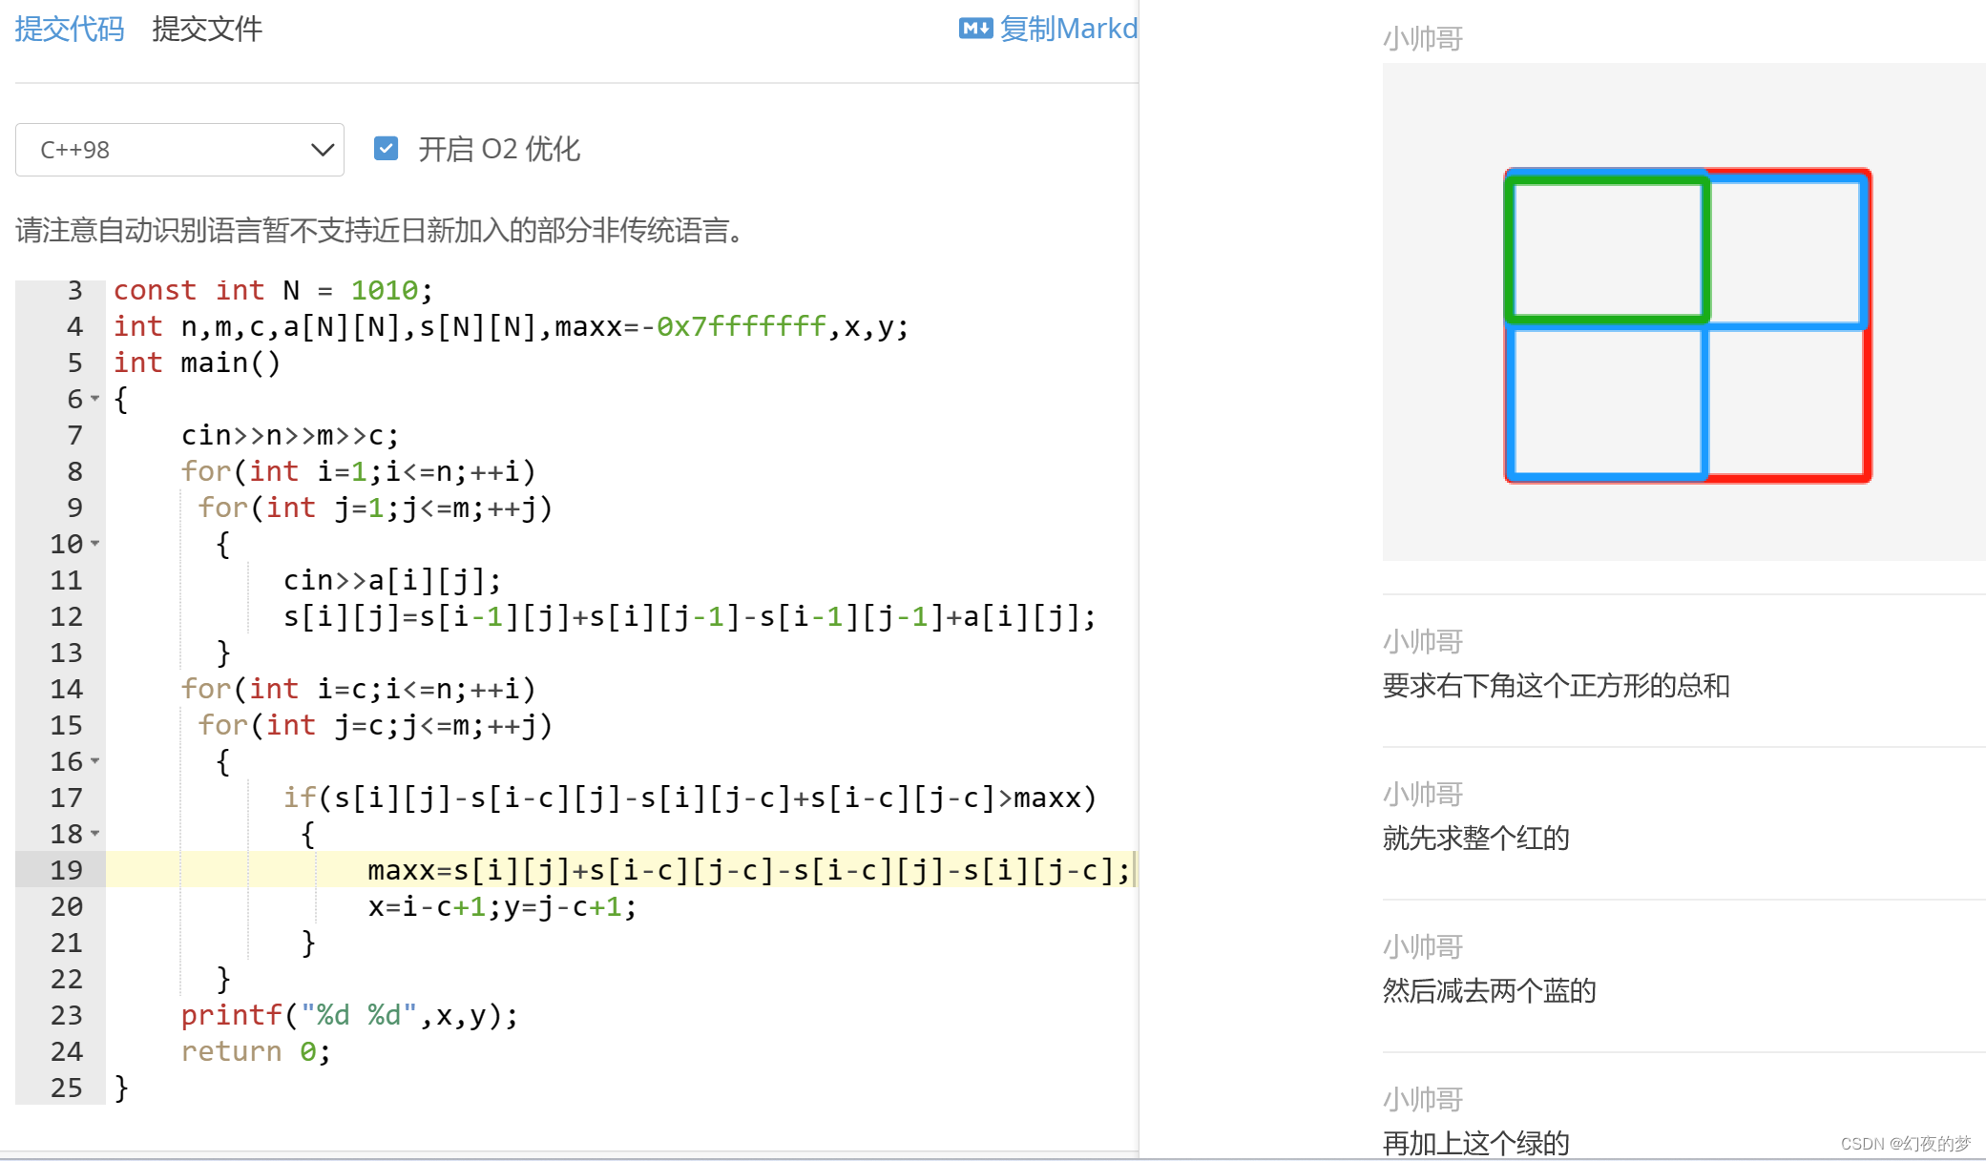1986x1161 pixels.
Task: Click the 小帅哥 name above the diagram
Action: [x=1423, y=39]
